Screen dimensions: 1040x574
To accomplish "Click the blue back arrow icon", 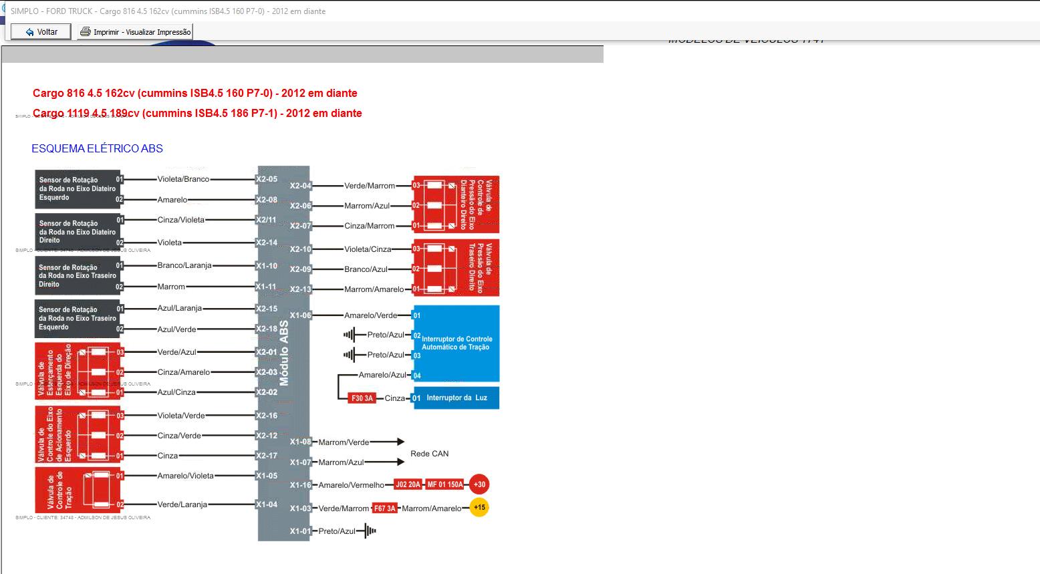I will pos(29,32).
